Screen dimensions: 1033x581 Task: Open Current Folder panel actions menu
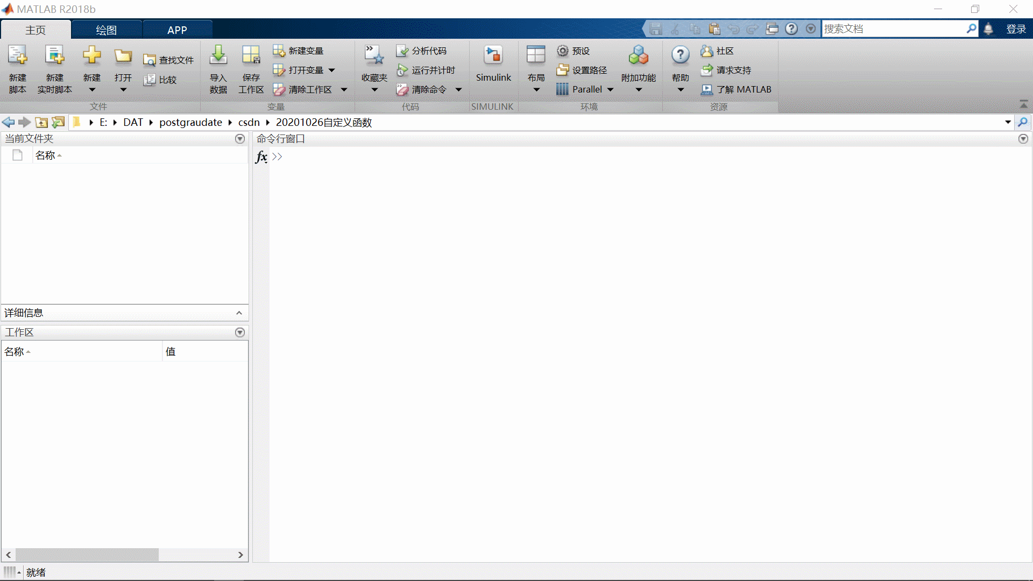click(240, 139)
